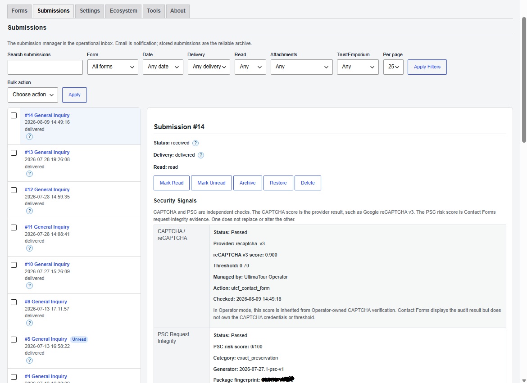
Task: Check the #4 General Inquiry row box
Action: [x=14, y=377]
